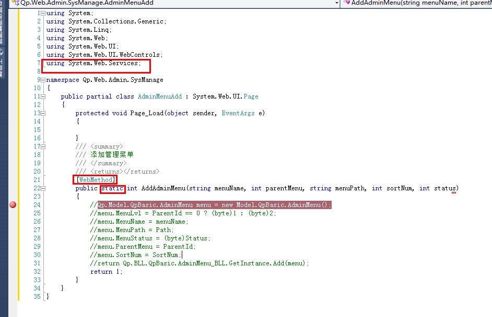Click the parentMenu parameter on line 22
492x317 pixels.
(284, 188)
